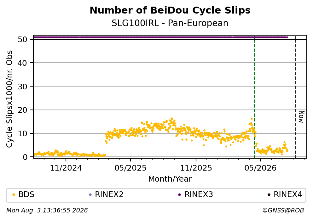Click the y-axis label Cycle Slipsx1000/nr. Obs
Screen dimensions: 313x220
[x=9, y=99]
